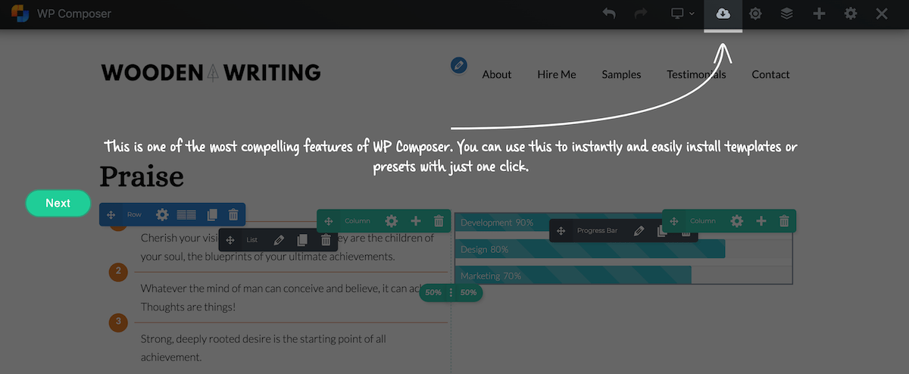Click right Column move handle icon
The width and height of the screenshot is (909, 374).
pos(674,221)
